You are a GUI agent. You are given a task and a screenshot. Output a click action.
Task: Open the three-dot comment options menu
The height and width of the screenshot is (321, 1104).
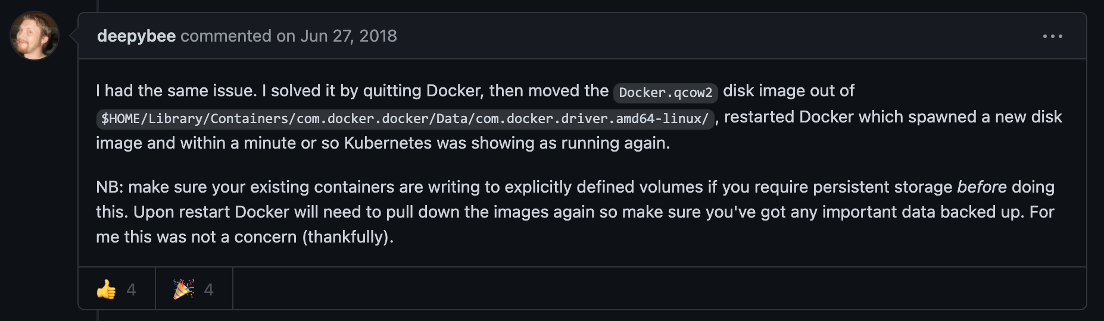(x=1052, y=36)
